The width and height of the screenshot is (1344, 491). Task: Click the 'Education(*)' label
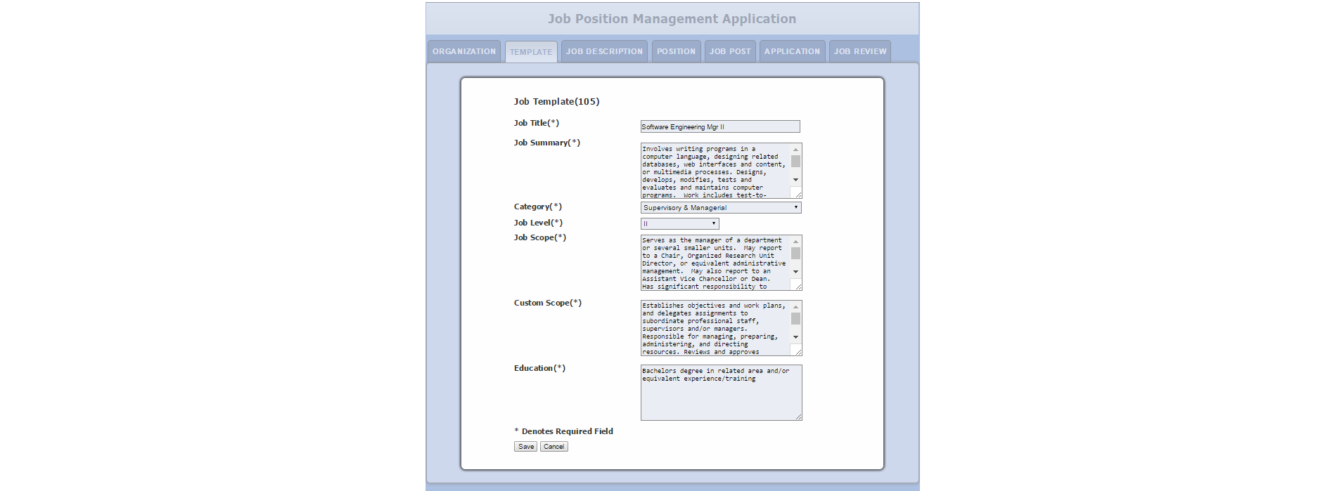tap(539, 368)
